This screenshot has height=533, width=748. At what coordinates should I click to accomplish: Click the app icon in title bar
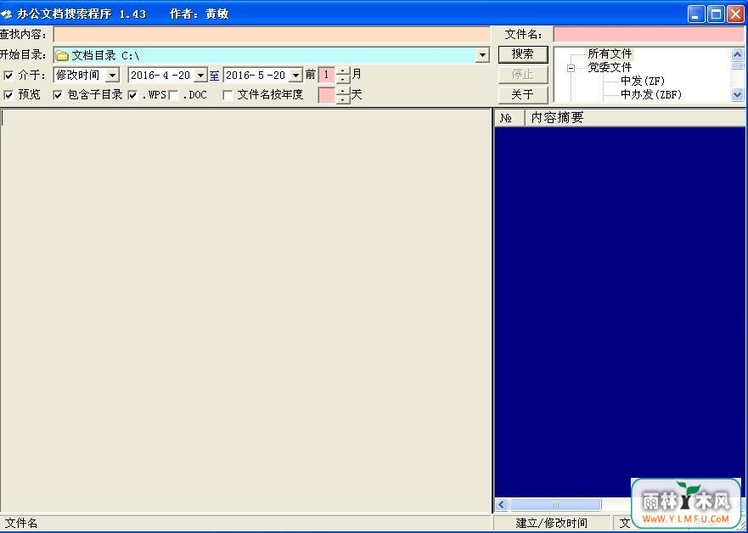pos(7,14)
